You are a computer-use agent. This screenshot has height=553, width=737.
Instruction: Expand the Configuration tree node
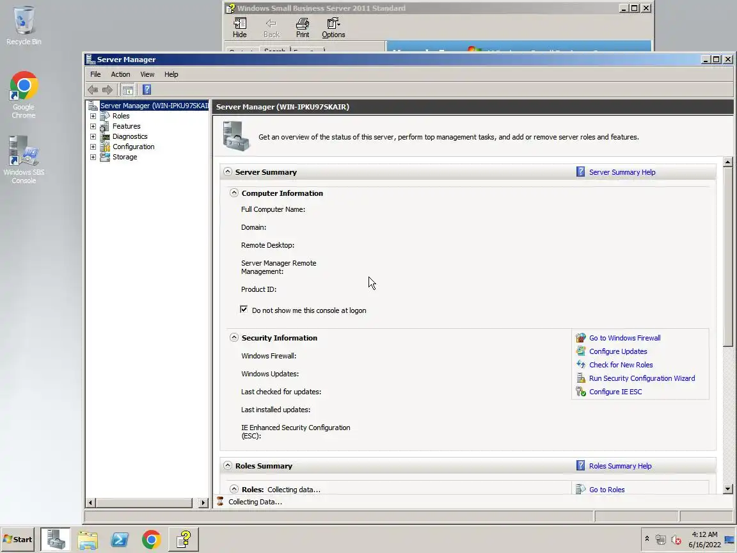[x=93, y=147]
